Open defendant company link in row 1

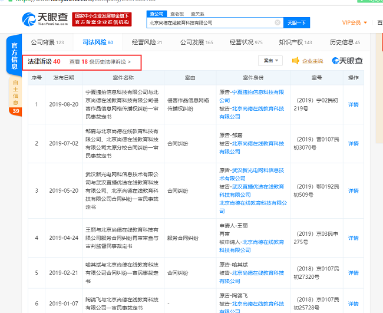pyautogui.click(x=252, y=113)
